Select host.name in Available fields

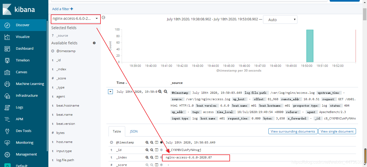click(x=64, y=142)
